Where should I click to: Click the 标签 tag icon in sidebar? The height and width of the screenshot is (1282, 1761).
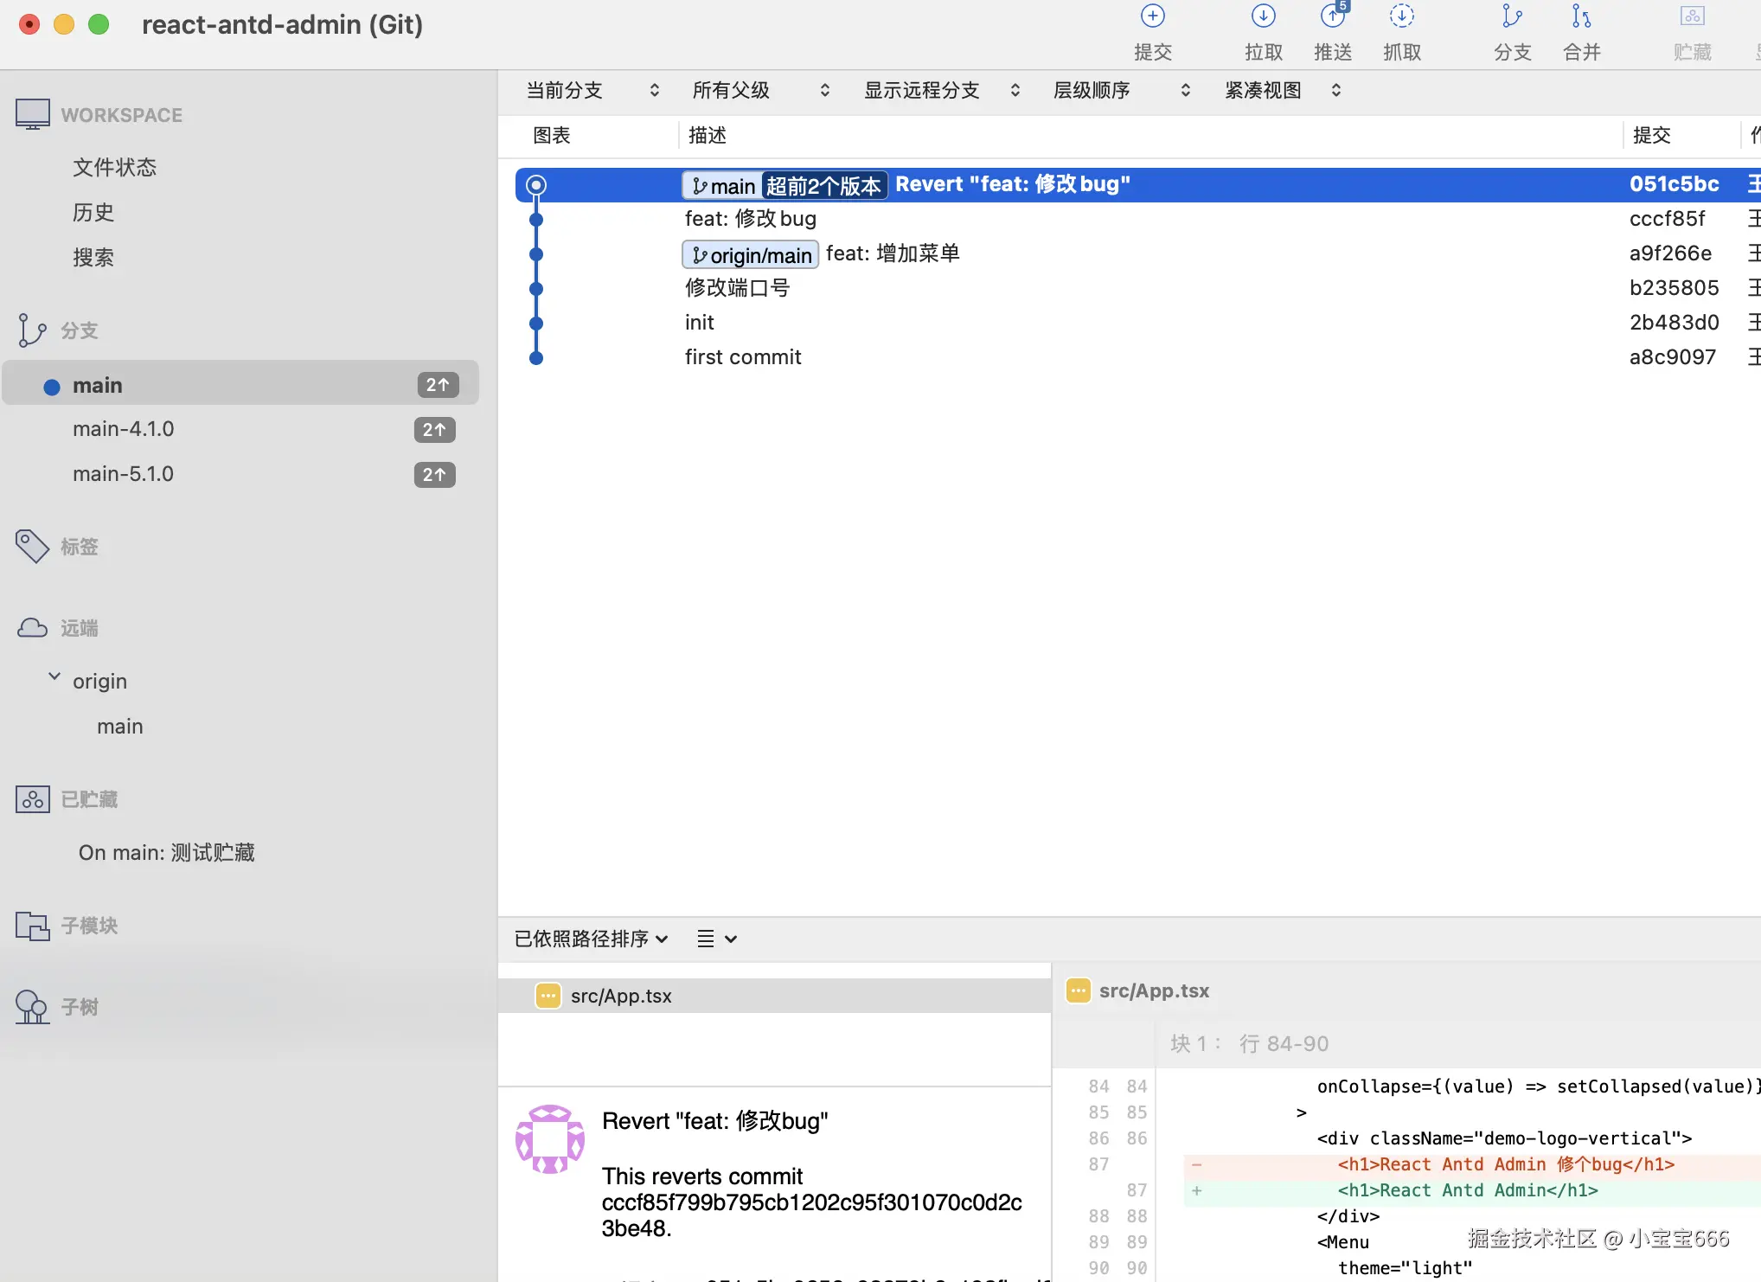click(x=32, y=546)
